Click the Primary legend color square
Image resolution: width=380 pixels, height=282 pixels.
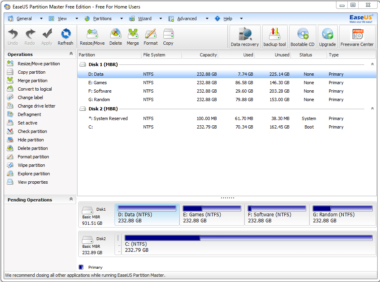81,267
